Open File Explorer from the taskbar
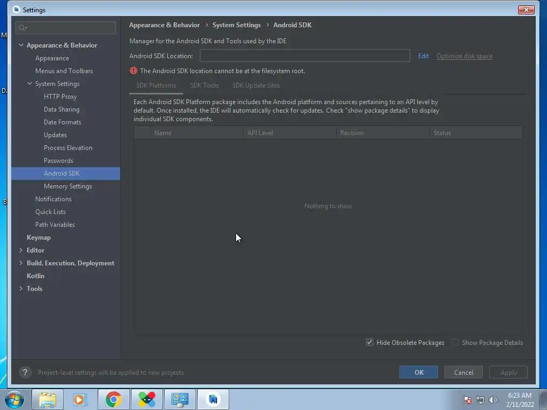The height and width of the screenshot is (410, 547). 48,399
